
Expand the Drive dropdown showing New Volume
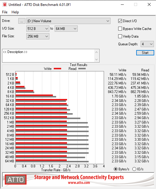(x=68, y=21)
